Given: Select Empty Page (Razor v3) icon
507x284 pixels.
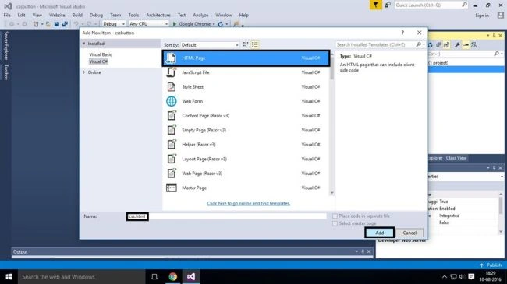Looking at the screenshot, I should tap(171, 130).
